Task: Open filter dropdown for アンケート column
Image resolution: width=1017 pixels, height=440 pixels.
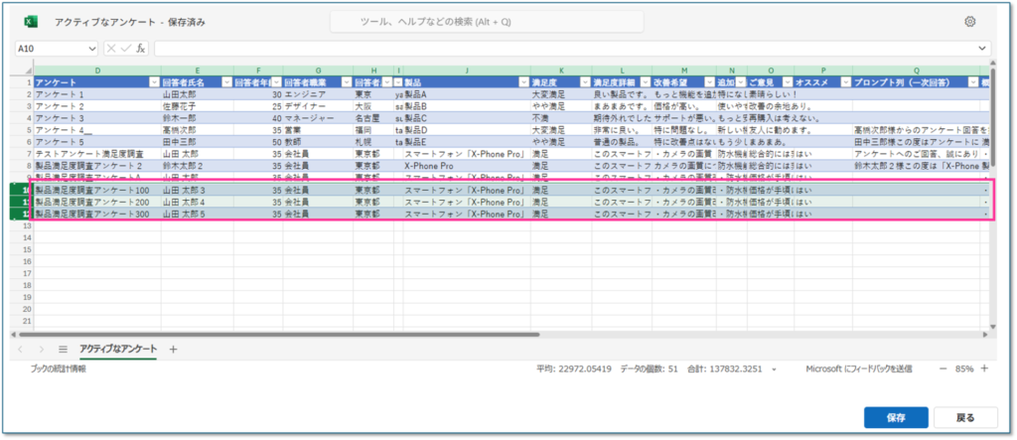Action: tap(153, 82)
